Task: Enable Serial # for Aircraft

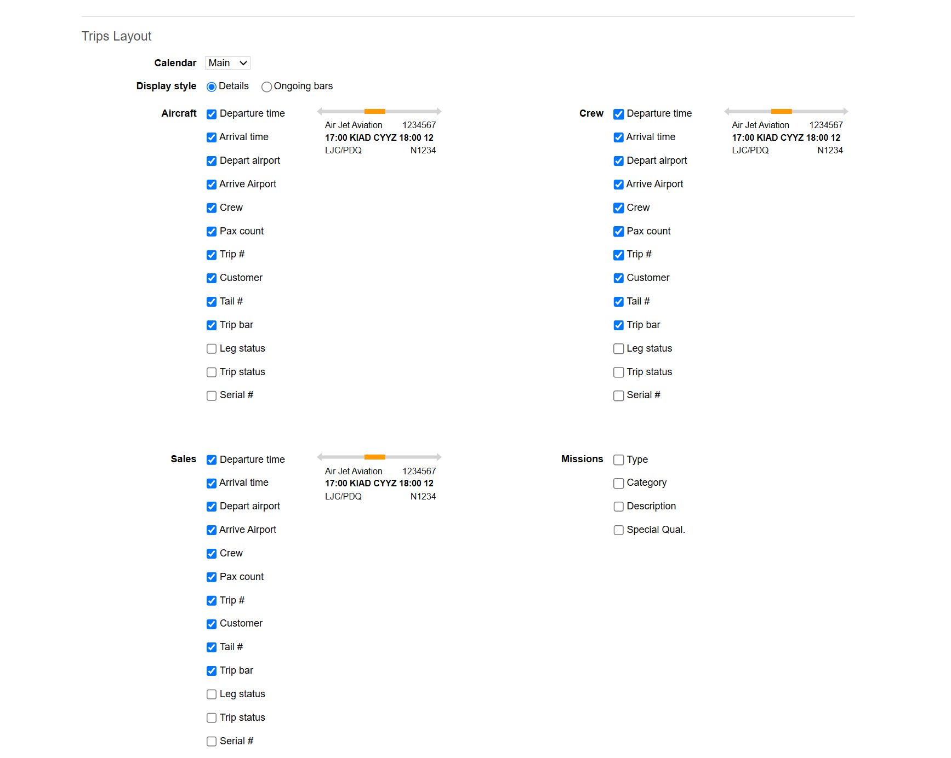Action: (x=212, y=395)
